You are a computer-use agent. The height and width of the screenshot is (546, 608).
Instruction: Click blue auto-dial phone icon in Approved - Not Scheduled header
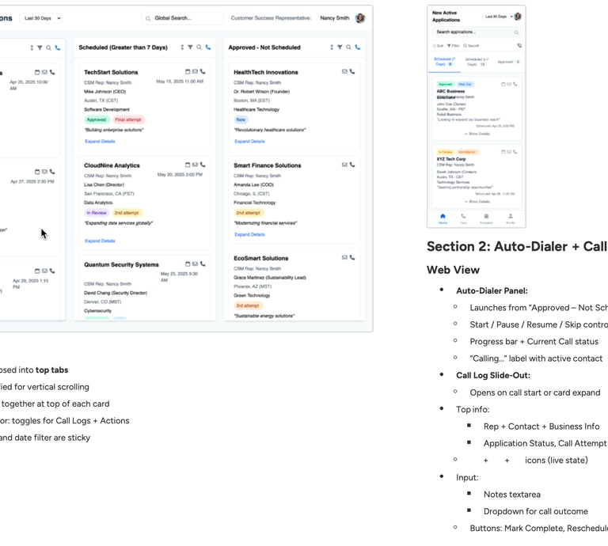(358, 47)
